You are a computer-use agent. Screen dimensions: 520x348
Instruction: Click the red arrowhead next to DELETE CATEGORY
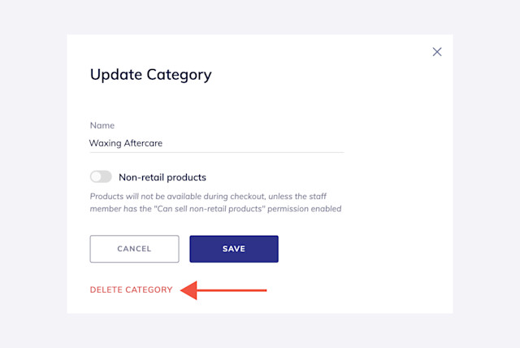click(x=189, y=290)
